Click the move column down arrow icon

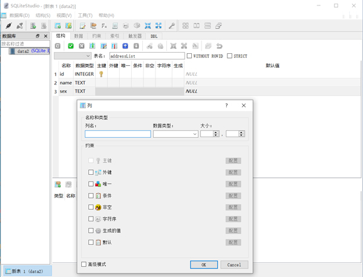point(136,46)
